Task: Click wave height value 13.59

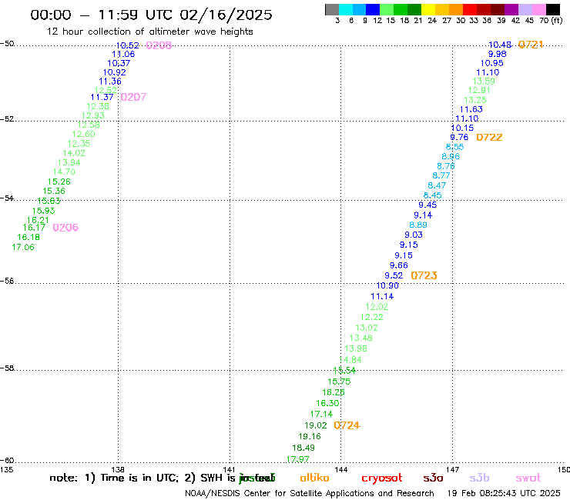Action: pyautogui.click(x=484, y=81)
